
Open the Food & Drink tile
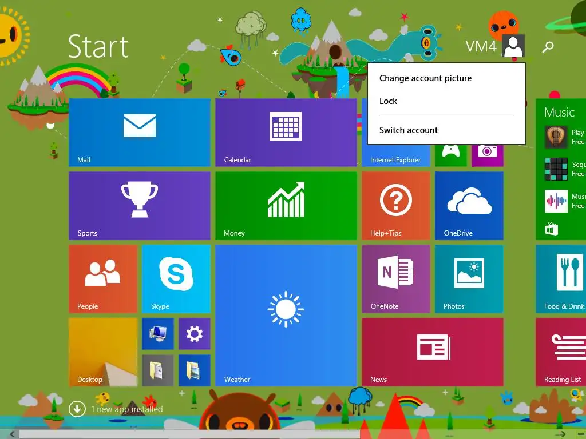561,279
